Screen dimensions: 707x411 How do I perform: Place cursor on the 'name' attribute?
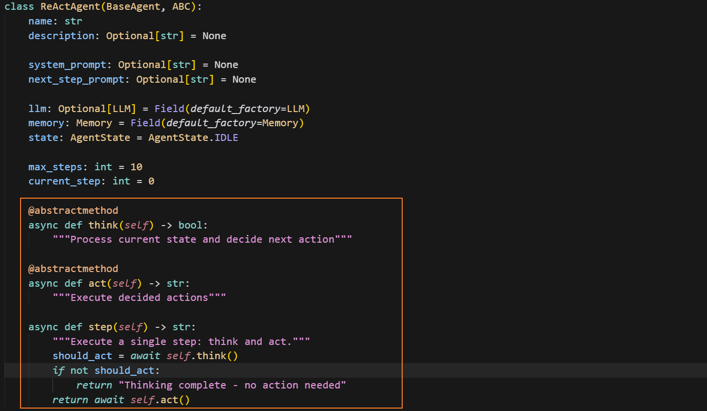pyautogui.click(x=41, y=22)
